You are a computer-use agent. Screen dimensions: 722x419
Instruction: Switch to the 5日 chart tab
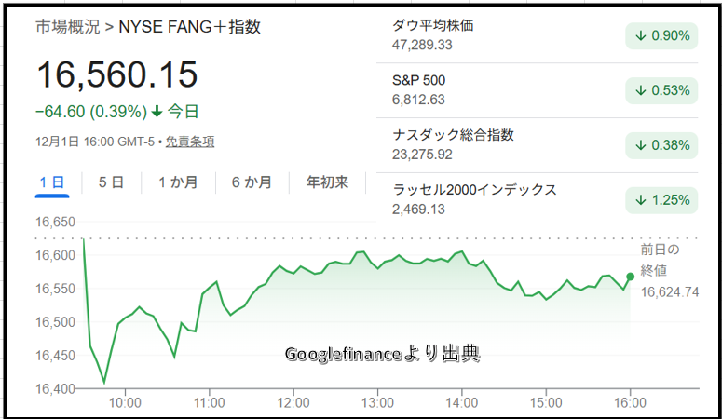(x=111, y=182)
